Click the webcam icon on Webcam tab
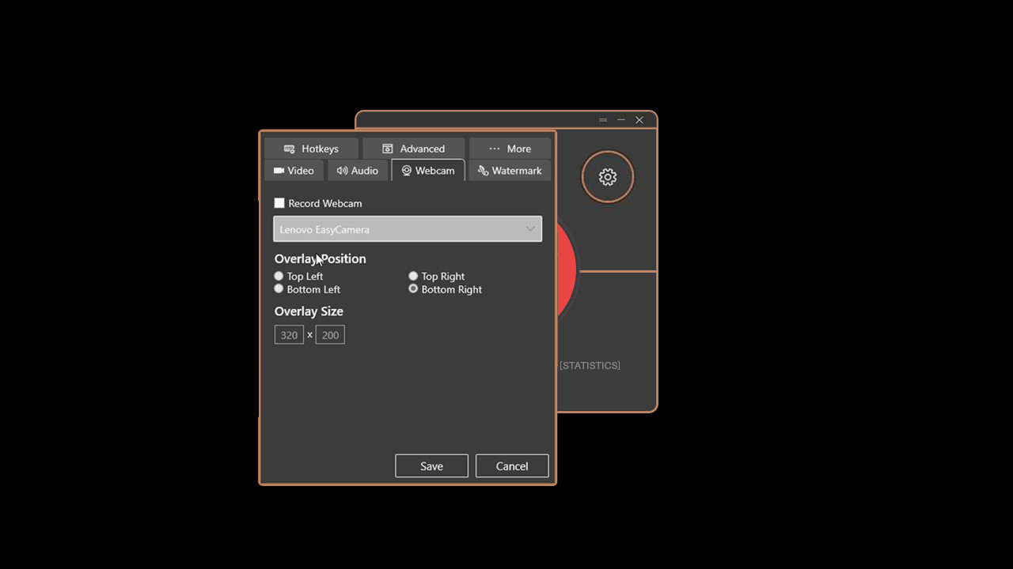Image resolution: width=1013 pixels, height=569 pixels. tap(406, 170)
